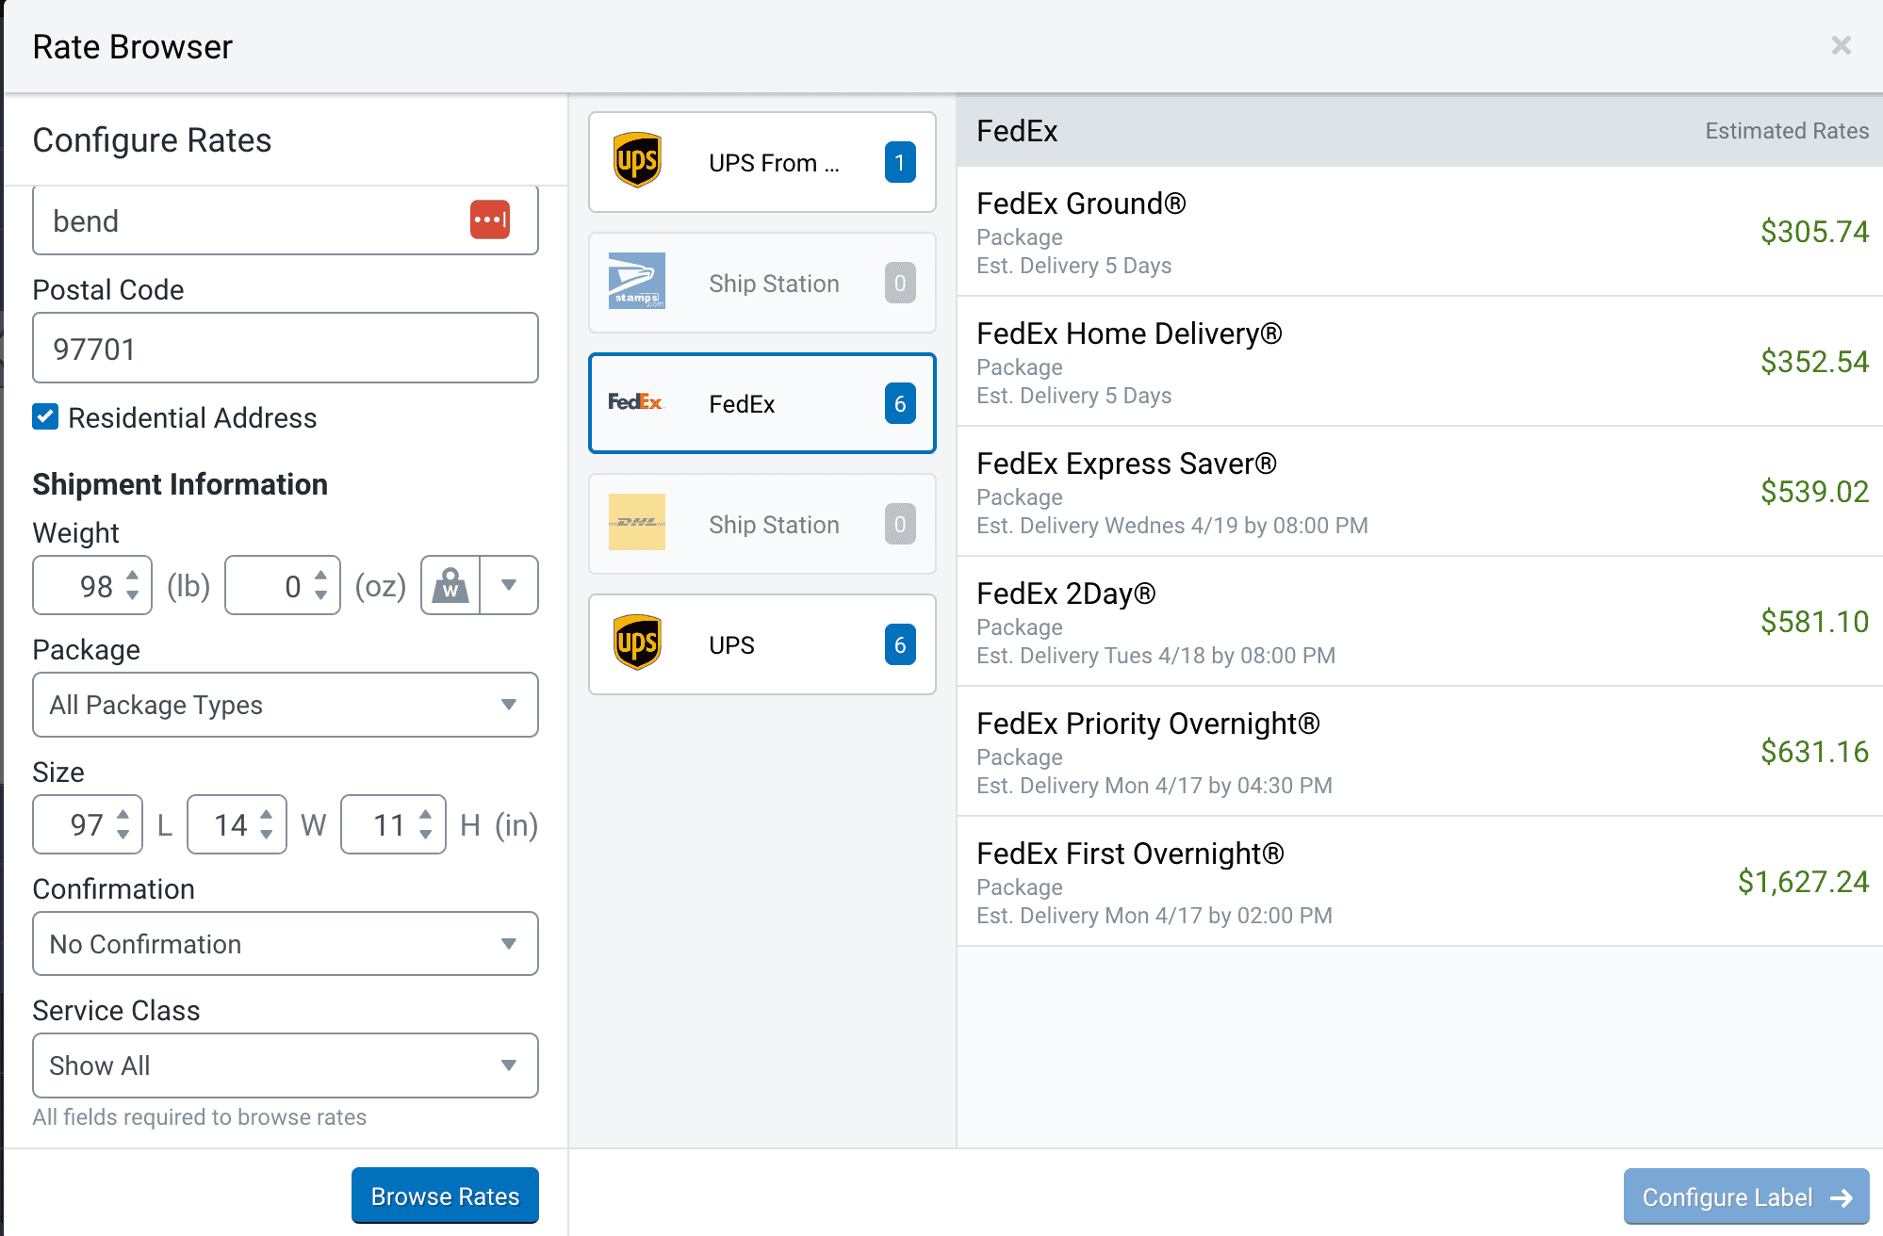This screenshot has width=1883, height=1236.
Task: Click the weight ounces field
Action: pyautogui.click(x=283, y=585)
